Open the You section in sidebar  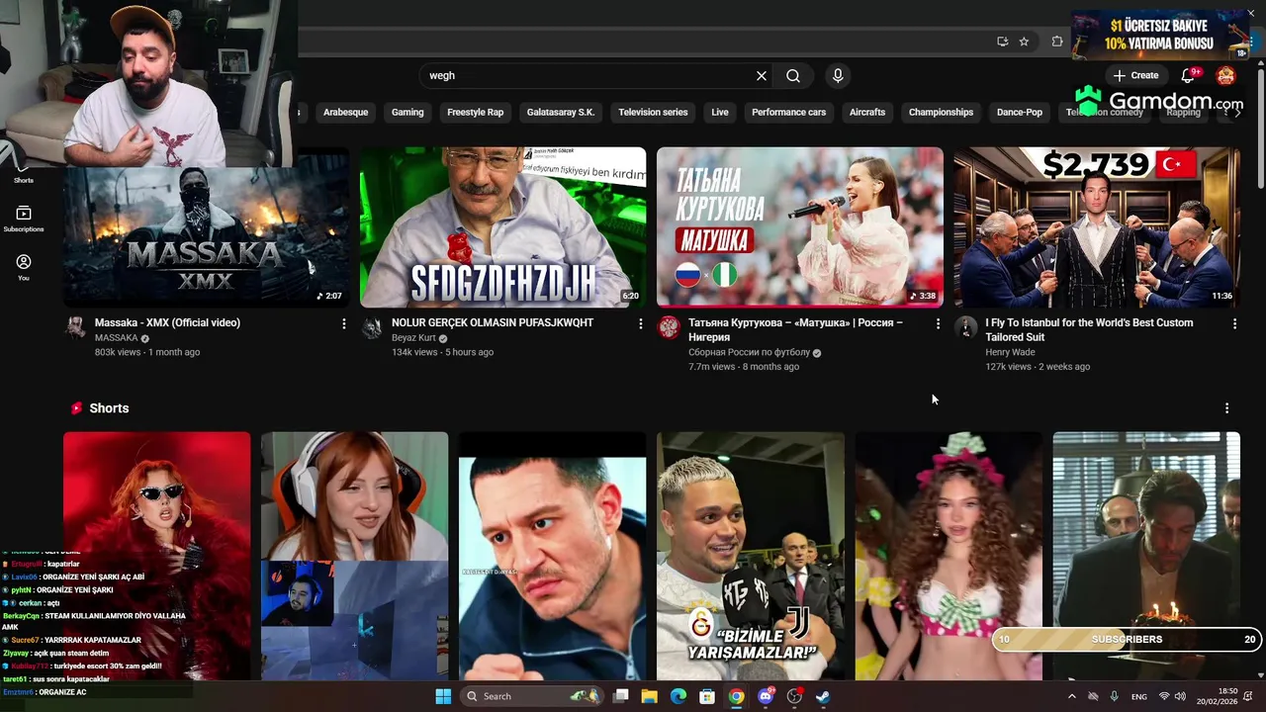click(x=24, y=267)
